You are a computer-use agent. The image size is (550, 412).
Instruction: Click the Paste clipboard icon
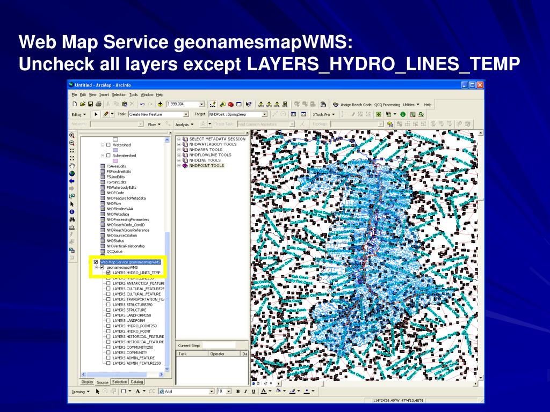pyautogui.click(x=124, y=104)
